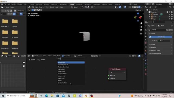
Task: Toggle Collection exclude checkbox in outliner
Action: pos(167,12)
